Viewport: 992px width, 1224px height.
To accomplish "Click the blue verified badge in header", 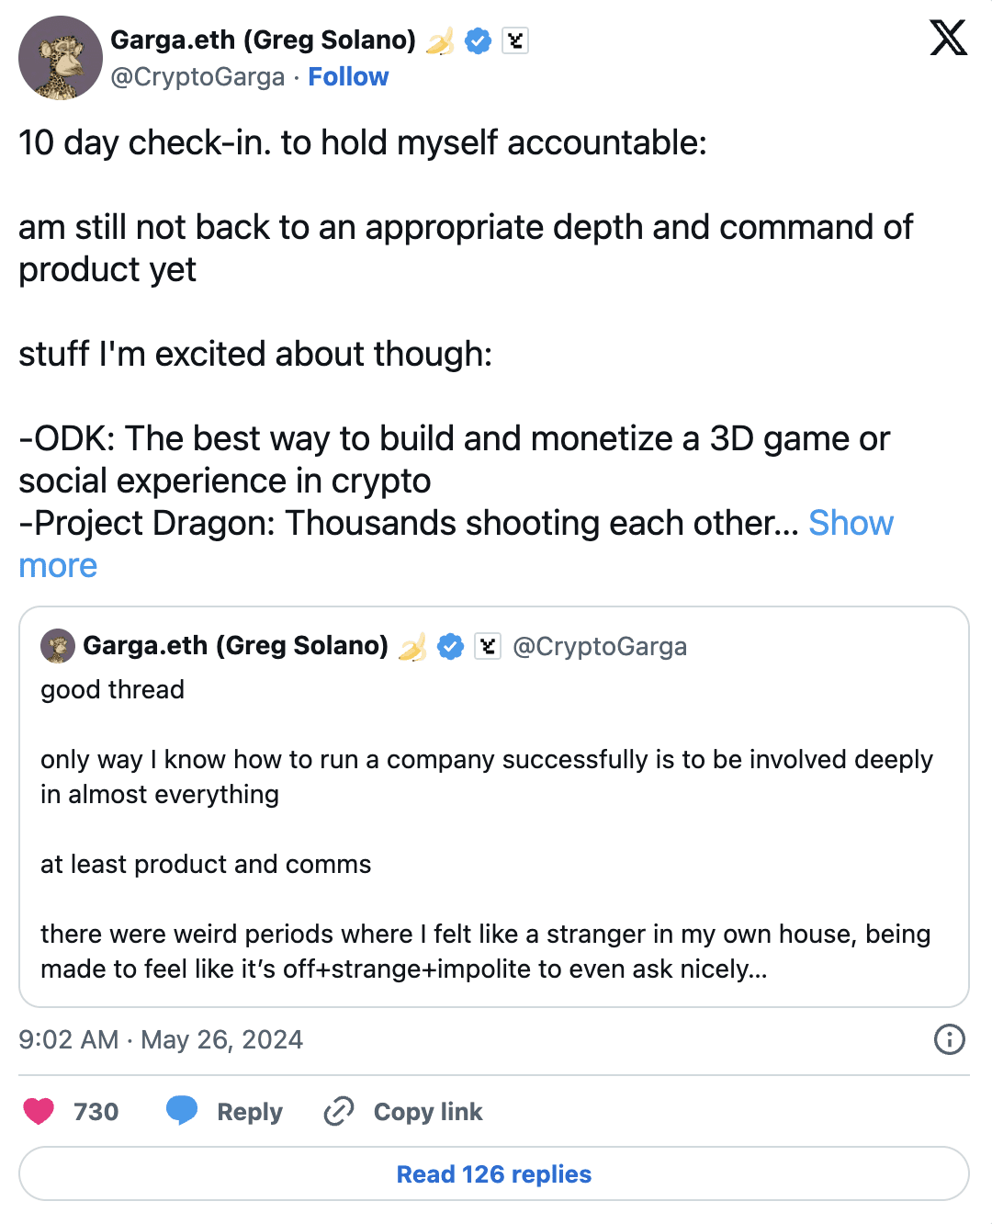I will (x=478, y=40).
